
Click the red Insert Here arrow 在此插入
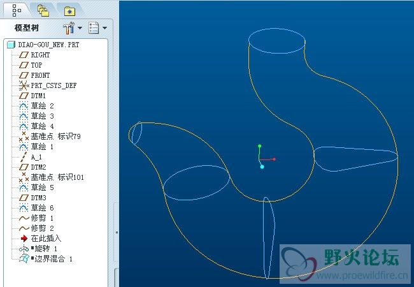(x=24, y=239)
